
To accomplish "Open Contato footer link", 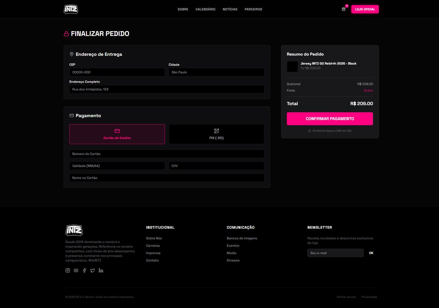I will pos(153,260).
